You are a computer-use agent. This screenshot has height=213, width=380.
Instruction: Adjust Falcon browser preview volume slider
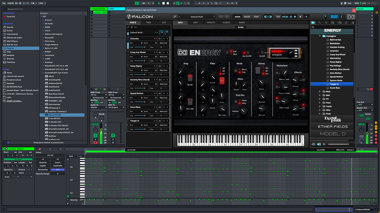click(x=340, y=144)
